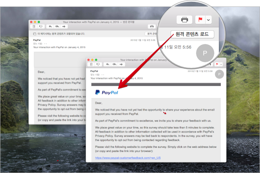Viewport: 260px width, 173px height.
Task: Mark as junk in the back Mail window
Action: 41,27
